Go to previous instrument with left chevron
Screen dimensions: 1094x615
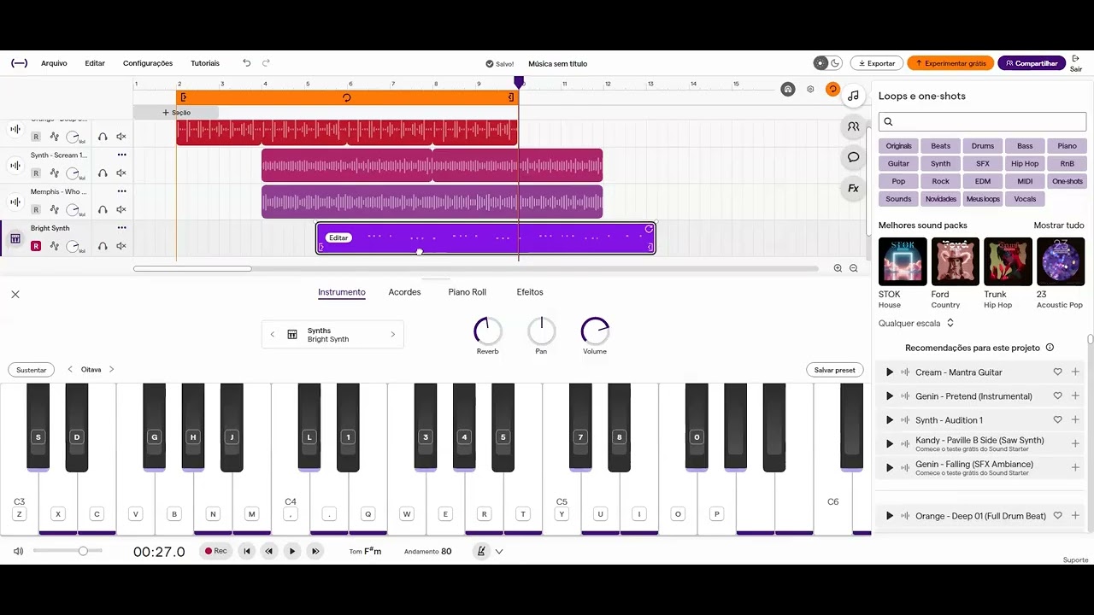point(273,335)
